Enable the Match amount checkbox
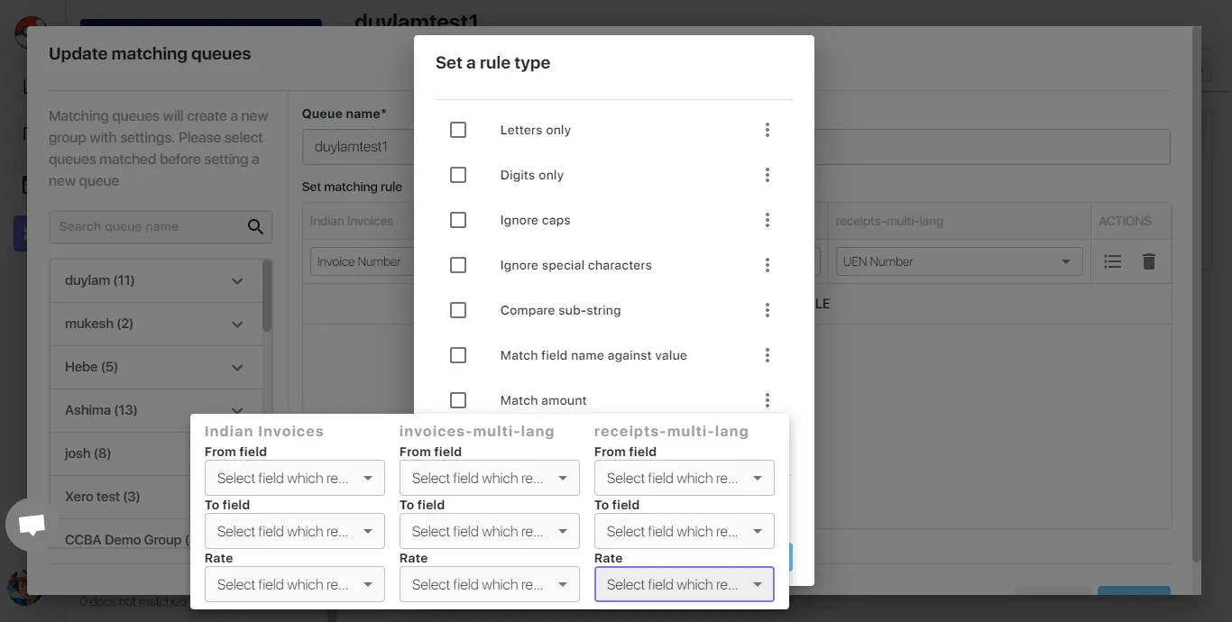 458,400
